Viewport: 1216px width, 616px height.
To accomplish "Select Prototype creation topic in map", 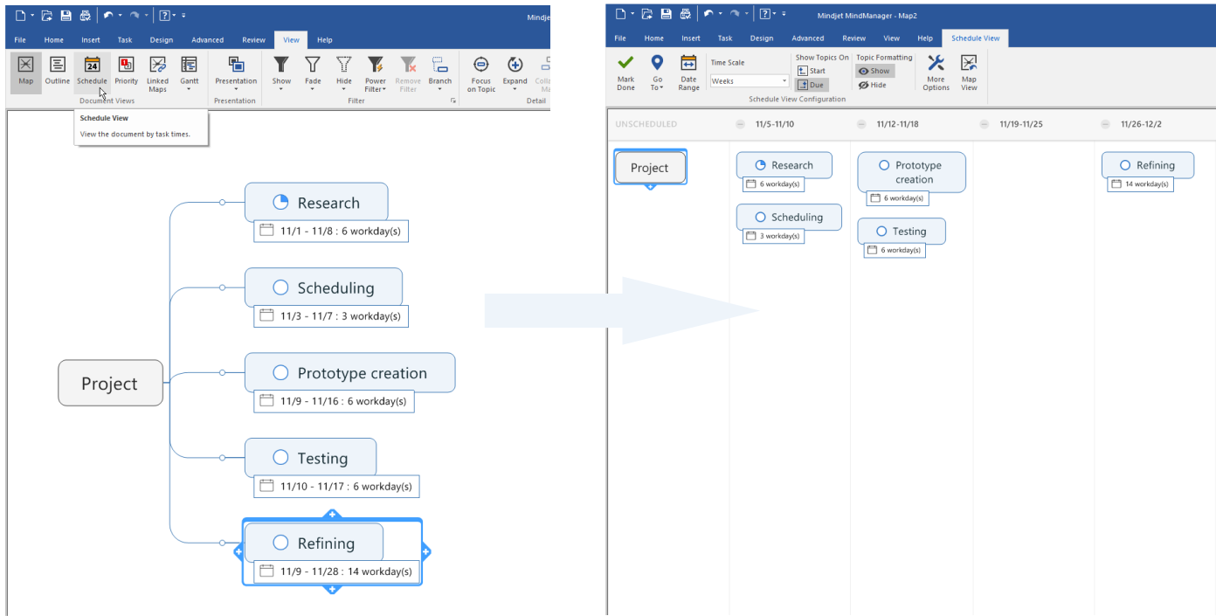I will pyautogui.click(x=349, y=373).
